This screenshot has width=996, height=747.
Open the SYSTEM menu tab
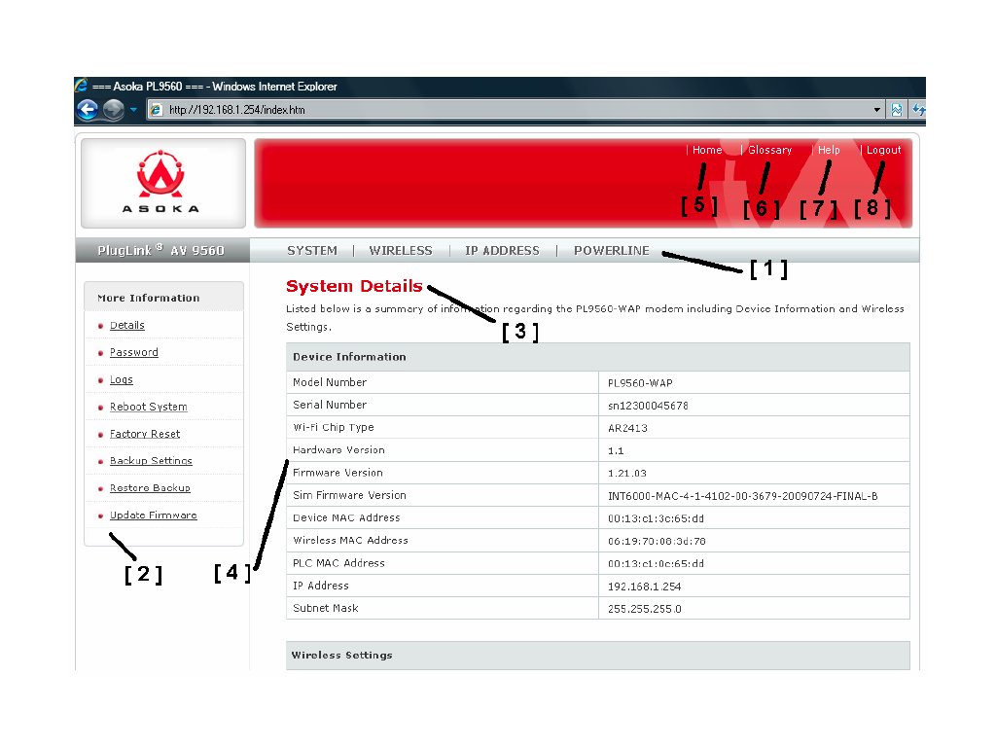(311, 251)
